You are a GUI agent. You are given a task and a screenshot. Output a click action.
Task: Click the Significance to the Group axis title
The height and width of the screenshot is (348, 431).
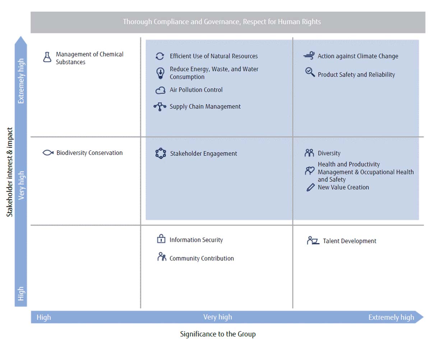coord(218,334)
